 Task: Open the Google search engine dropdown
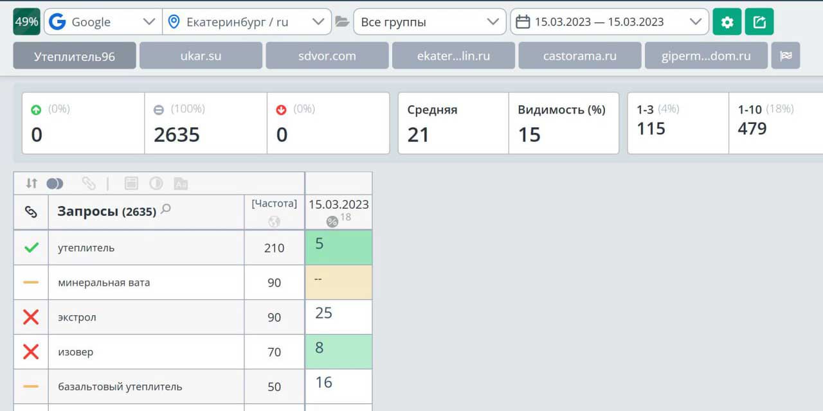click(x=103, y=22)
